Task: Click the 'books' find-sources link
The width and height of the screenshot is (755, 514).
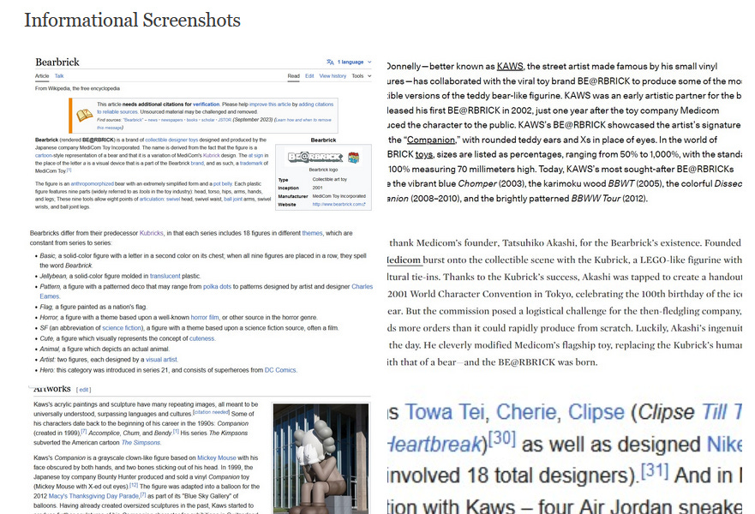Action: [192, 120]
